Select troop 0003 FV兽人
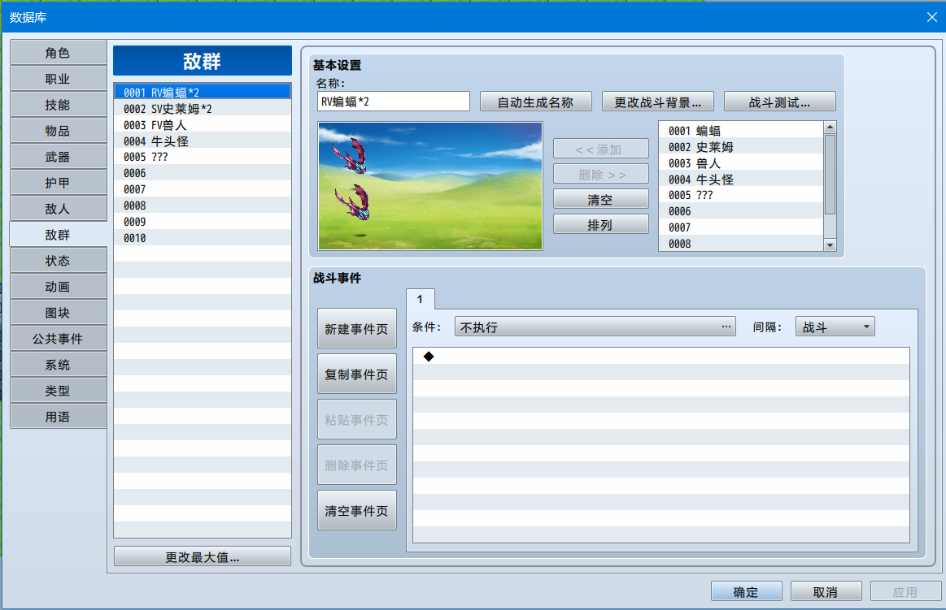Screen dimensions: 946x610 [x=202, y=124]
